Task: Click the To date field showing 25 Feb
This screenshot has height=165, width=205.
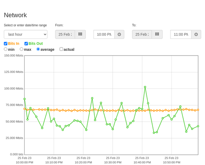Action: [x=142, y=34]
